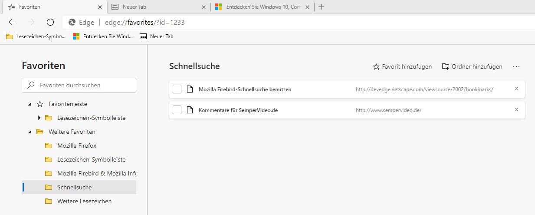535x215 pixels.
Task: Delete the SemperVideo.de favorite via X
Action: pyautogui.click(x=516, y=109)
